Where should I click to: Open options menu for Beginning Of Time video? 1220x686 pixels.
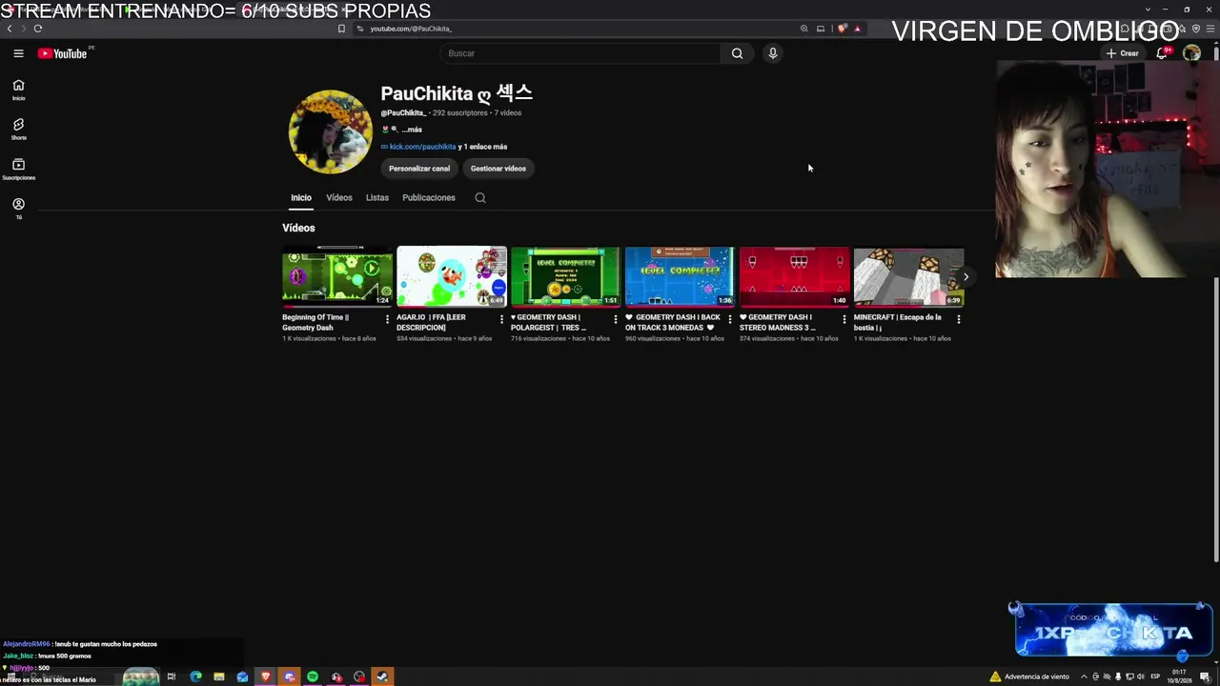click(387, 319)
